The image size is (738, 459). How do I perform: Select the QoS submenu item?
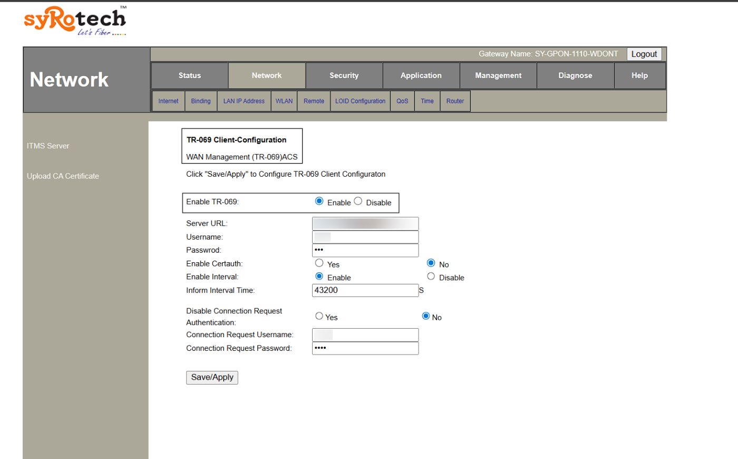[402, 101]
